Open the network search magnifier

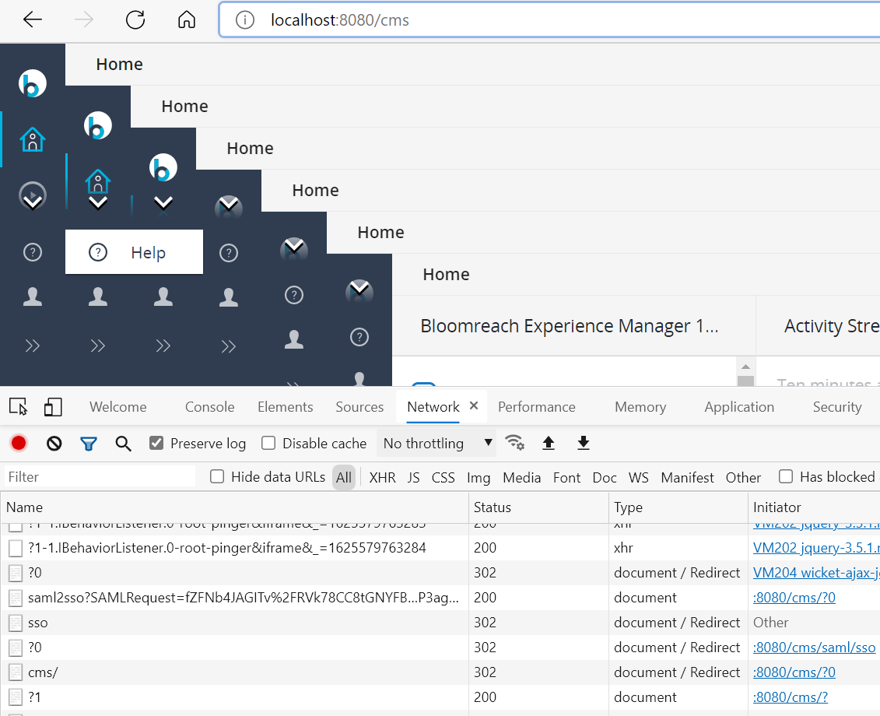[123, 444]
